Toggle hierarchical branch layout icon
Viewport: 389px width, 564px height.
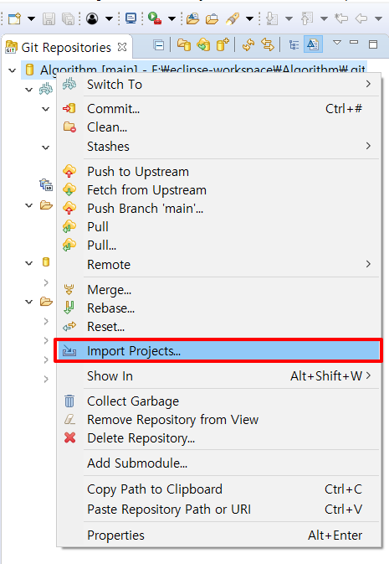point(294,45)
